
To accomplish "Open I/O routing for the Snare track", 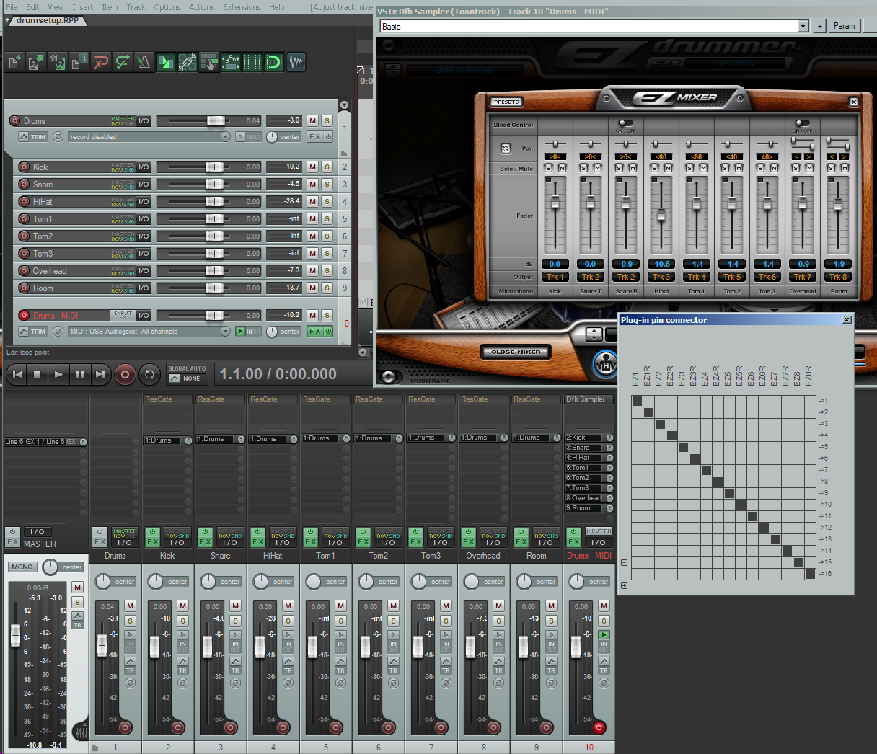I will pos(144,185).
